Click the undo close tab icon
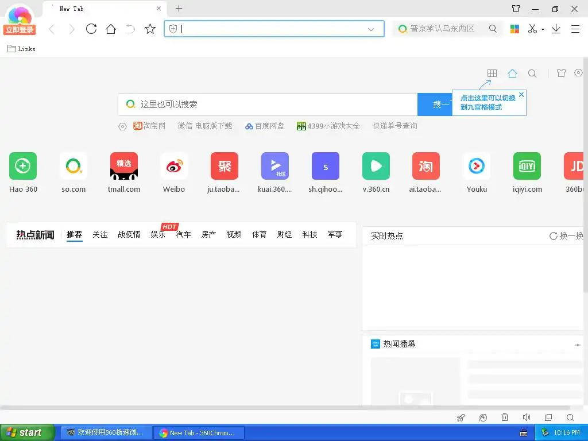The image size is (588, 441). tap(130, 29)
